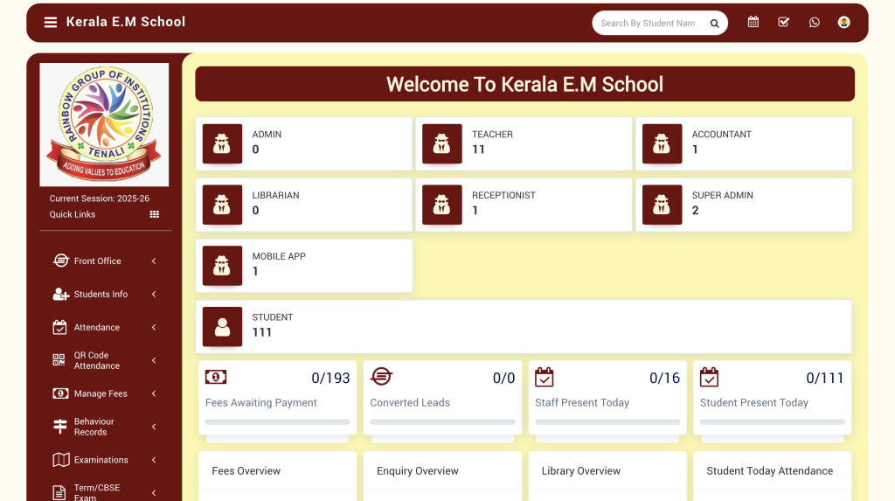The width and height of the screenshot is (895, 501).
Task: Click the Staff Present Today calendar icon
Action: pos(544,377)
